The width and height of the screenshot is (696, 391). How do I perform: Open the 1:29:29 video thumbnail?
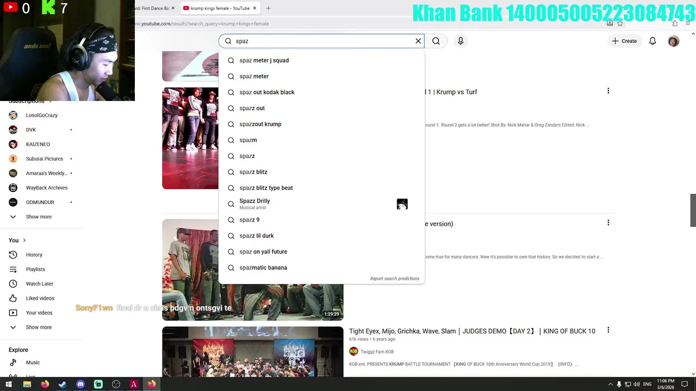point(253,270)
